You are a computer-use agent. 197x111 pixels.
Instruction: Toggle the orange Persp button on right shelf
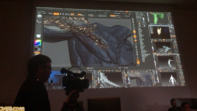pos(134,32)
